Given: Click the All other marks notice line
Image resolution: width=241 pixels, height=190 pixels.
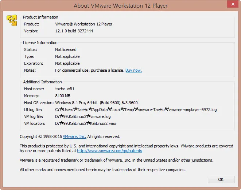Looking at the screenshot, I should tap(103, 170).
